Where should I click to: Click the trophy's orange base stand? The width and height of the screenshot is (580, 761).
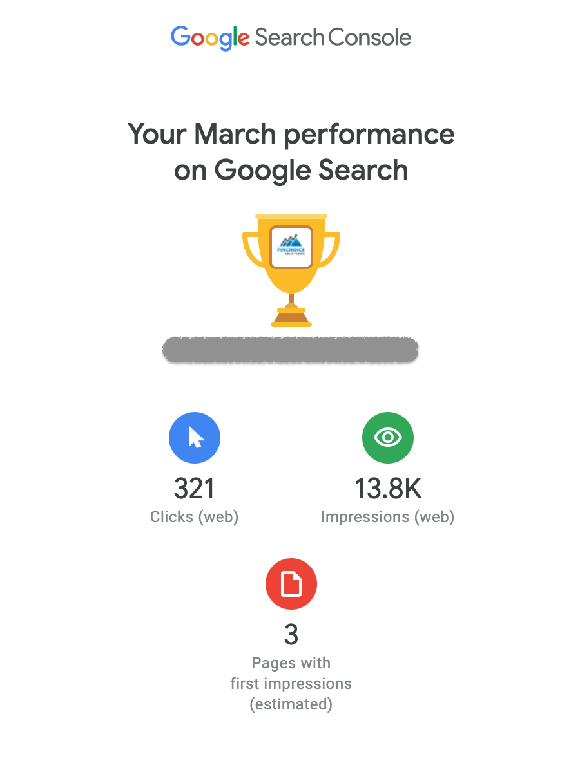(x=291, y=317)
